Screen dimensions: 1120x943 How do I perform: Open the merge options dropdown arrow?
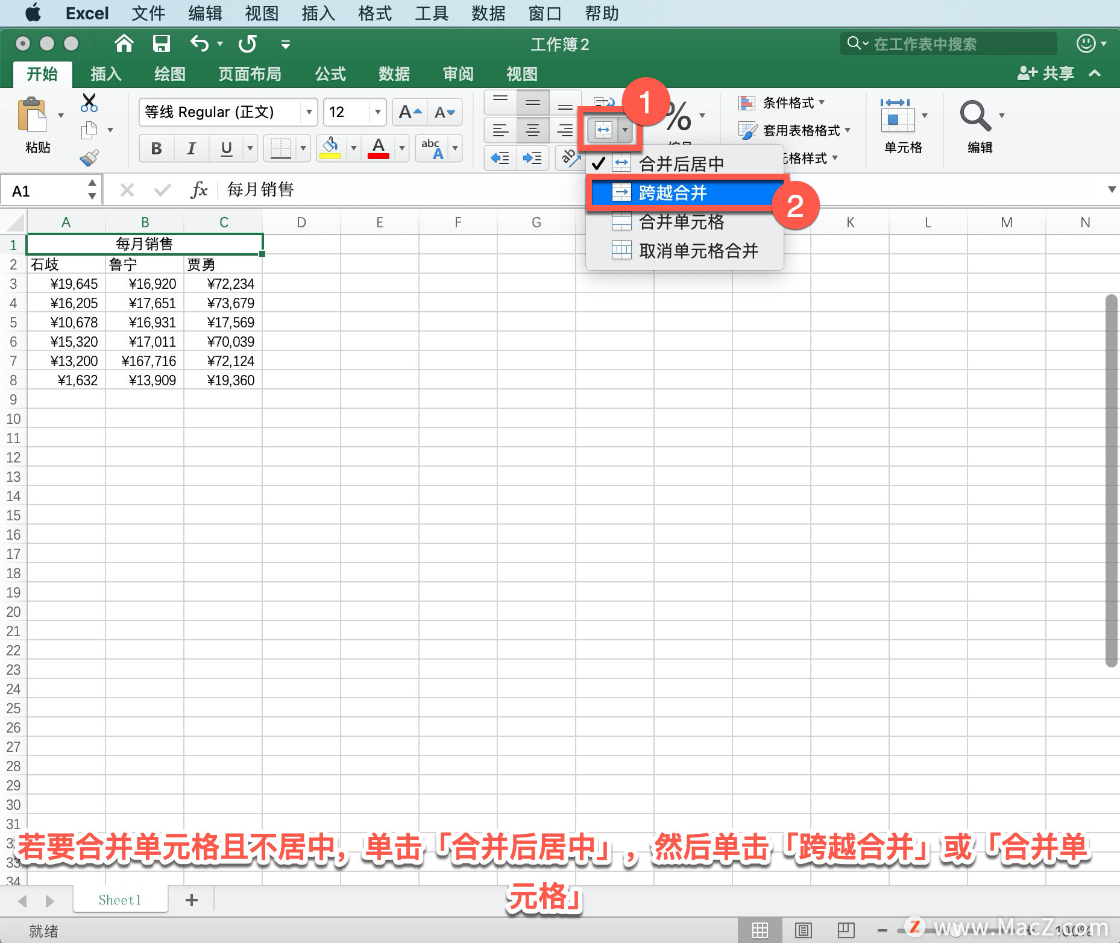(625, 130)
